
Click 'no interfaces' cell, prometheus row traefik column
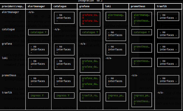point(168,80)
